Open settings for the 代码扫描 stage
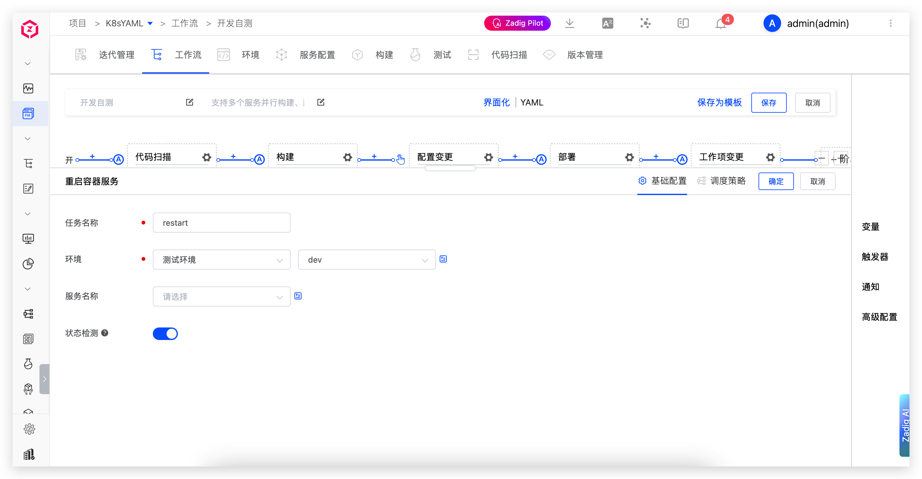 tap(206, 157)
